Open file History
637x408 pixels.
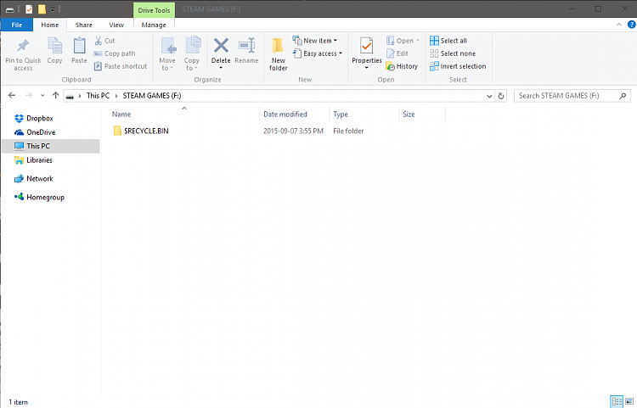click(402, 66)
